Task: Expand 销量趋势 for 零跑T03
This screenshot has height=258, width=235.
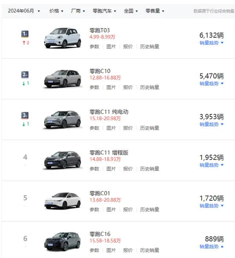Action: click(211, 43)
